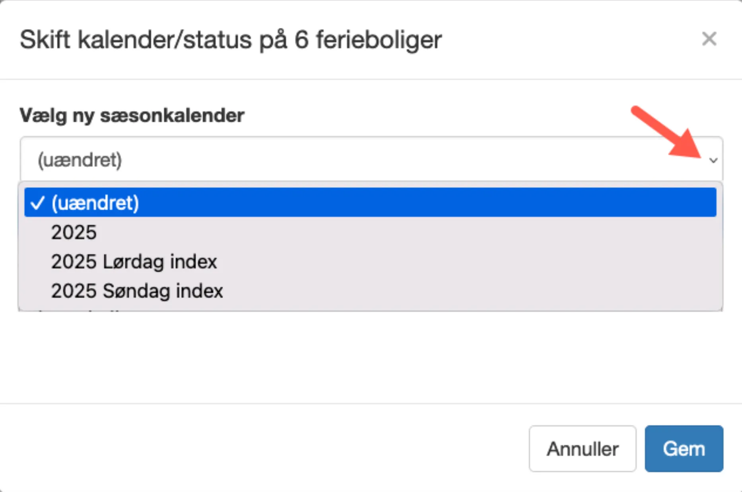Select 2025 Lørdag index calendar
This screenshot has height=492, width=742.
[x=134, y=261]
